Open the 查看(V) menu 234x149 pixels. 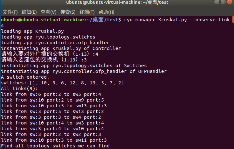pyautogui.click(x=48, y=12)
